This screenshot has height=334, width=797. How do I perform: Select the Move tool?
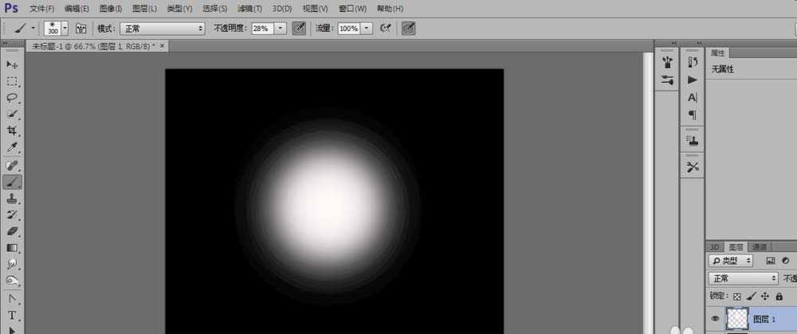pos(12,64)
